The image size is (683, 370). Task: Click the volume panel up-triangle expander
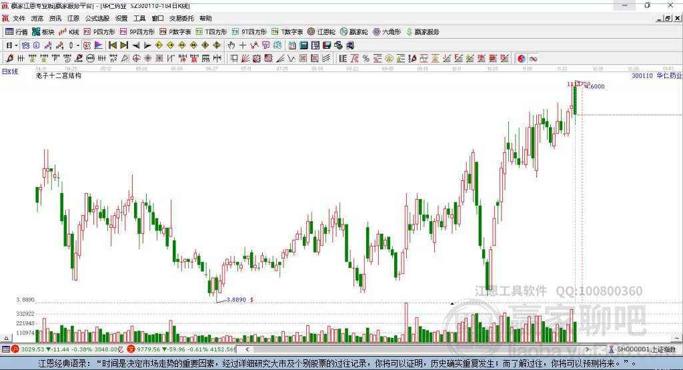(6, 338)
